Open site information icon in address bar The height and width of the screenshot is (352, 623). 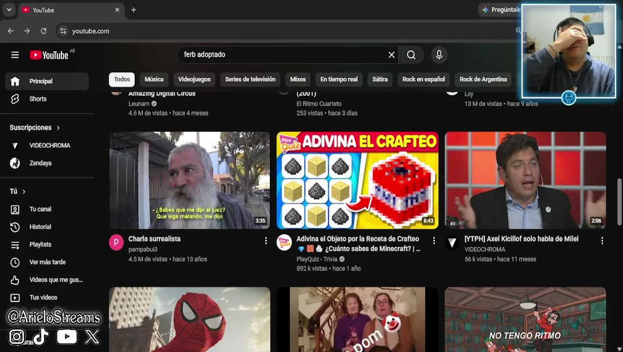(63, 31)
